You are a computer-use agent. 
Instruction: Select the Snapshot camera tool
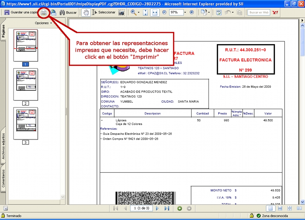121,13
